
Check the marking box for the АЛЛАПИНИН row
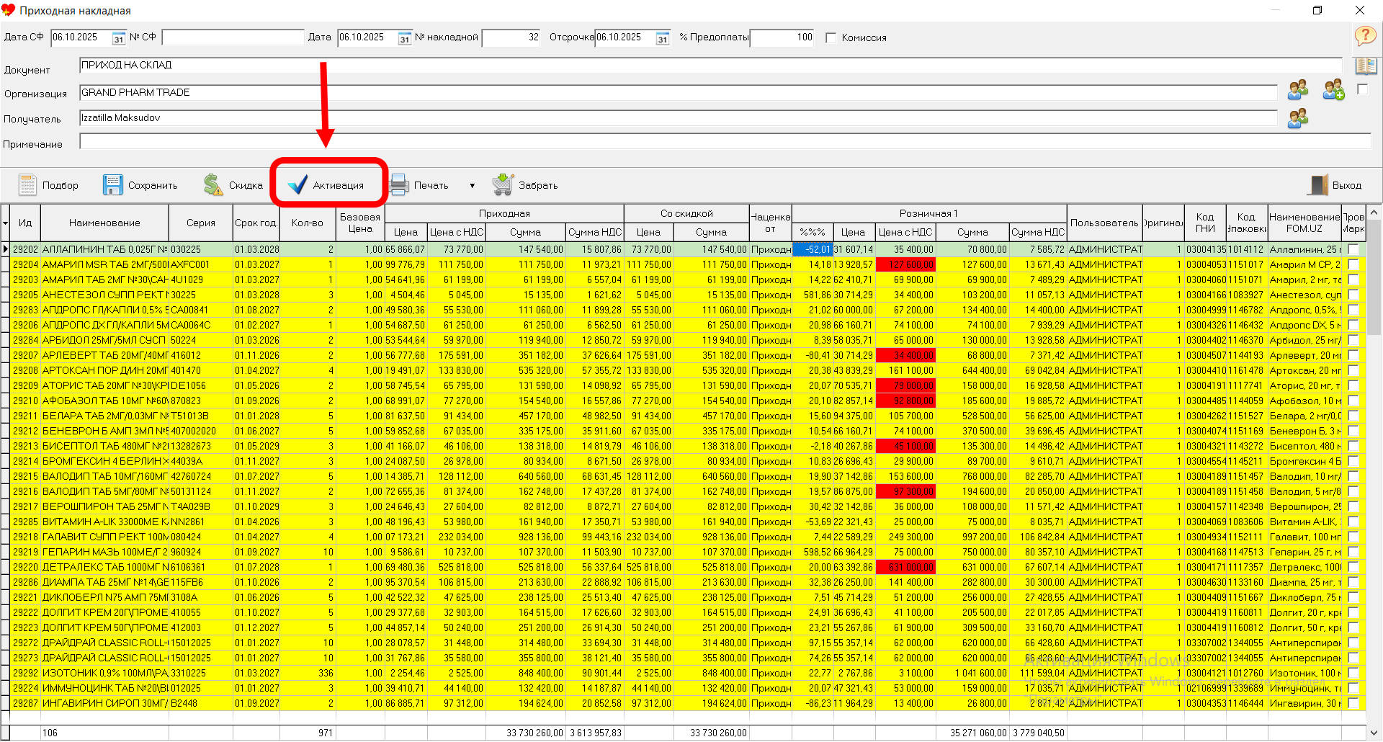tap(1353, 249)
